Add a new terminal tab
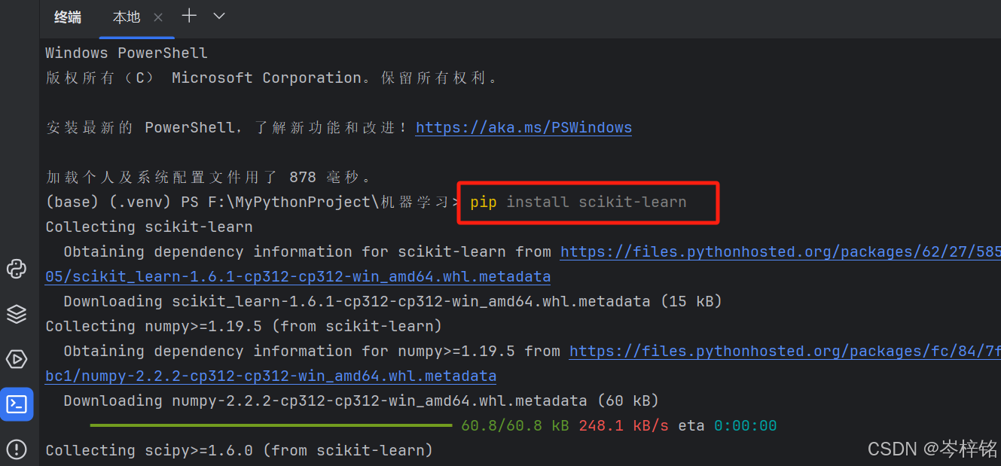The width and height of the screenshot is (1001, 466). click(189, 16)
